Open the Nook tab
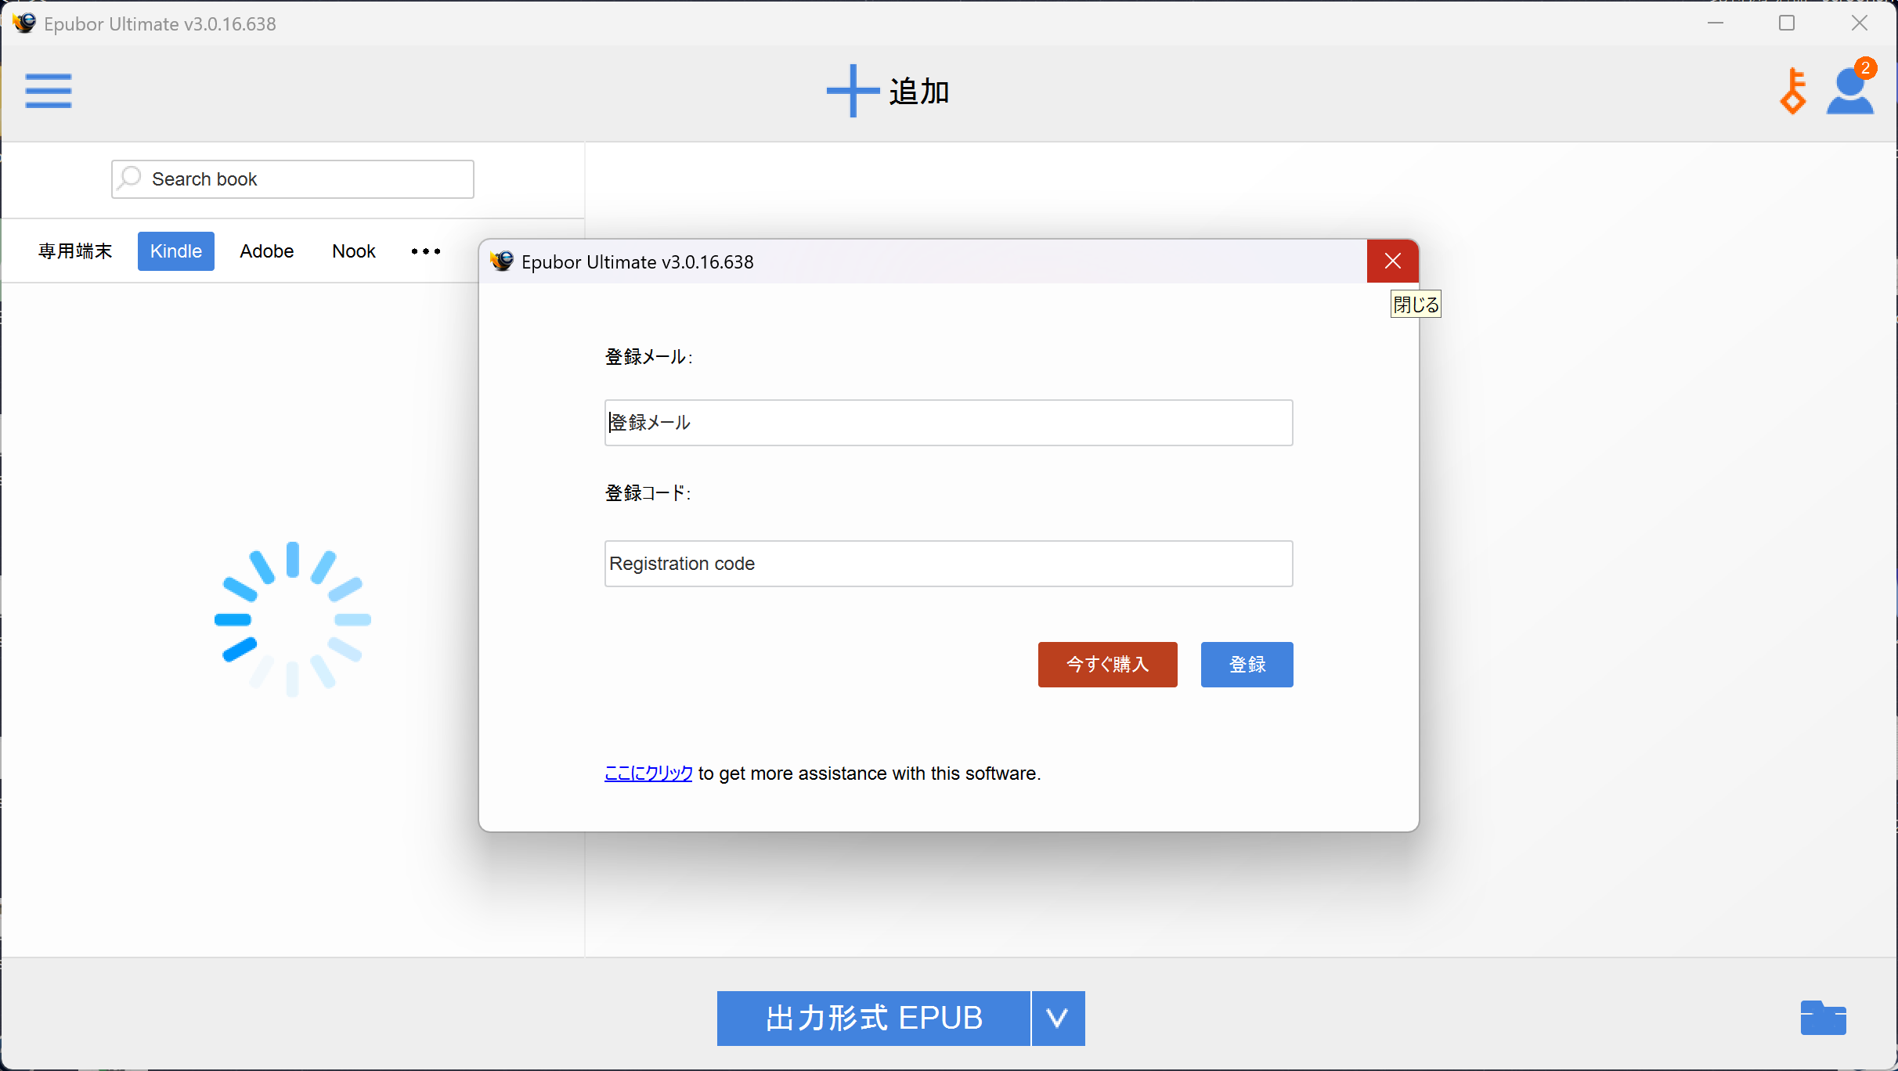This screenshot has height=1071, width=1898. point(354,251)
